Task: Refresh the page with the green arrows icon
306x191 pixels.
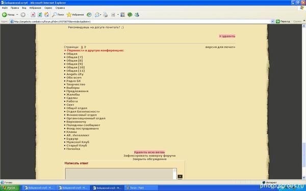Action: coord(40,15)
